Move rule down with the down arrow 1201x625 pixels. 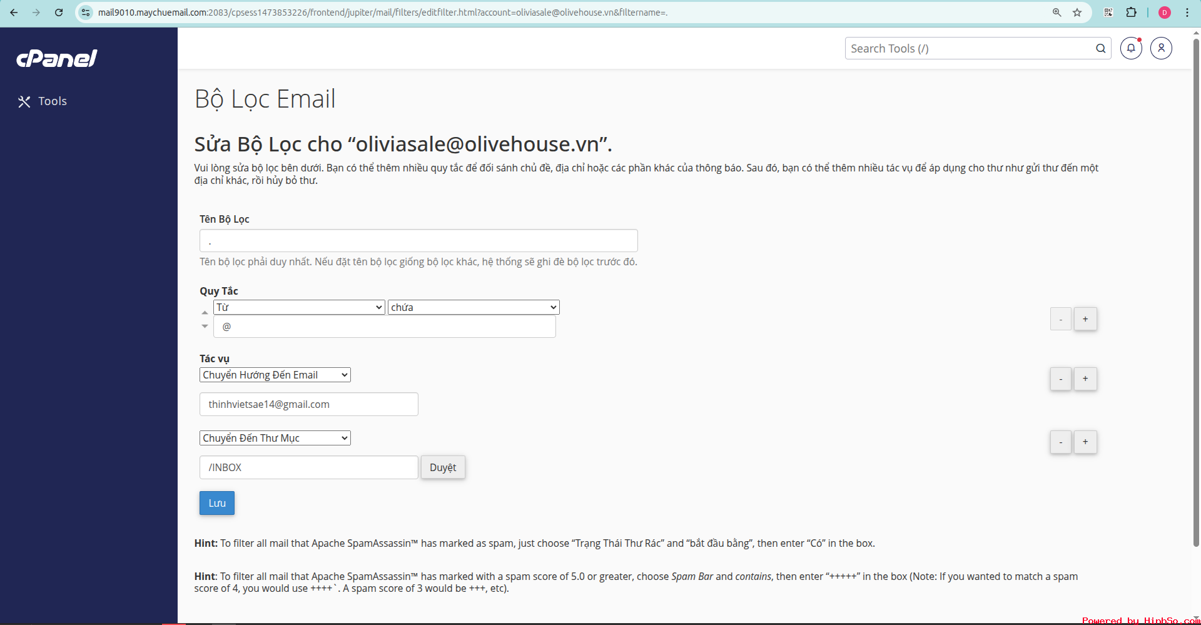pos(205,326)
